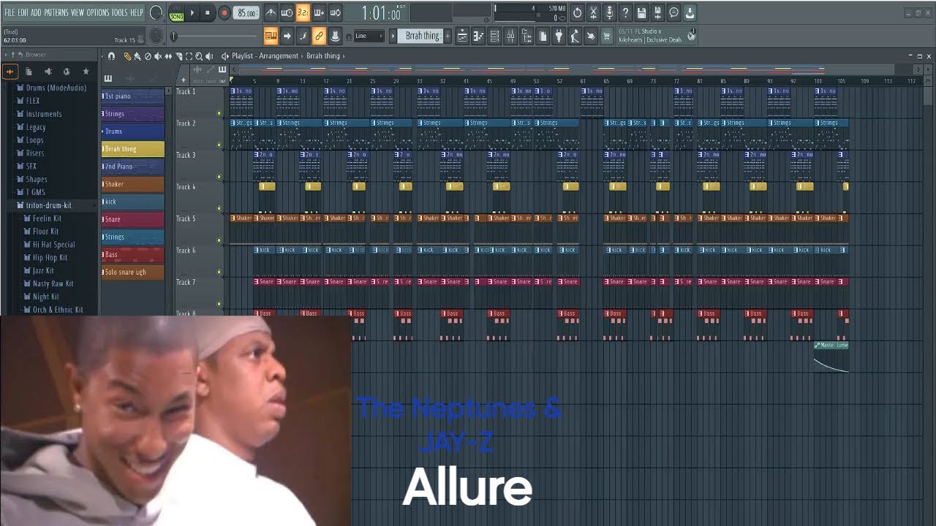Viewport: 936px width, 526px height.
Task: Click the question mark help icon
Action: pyautogui.click(x=625, y=12)
